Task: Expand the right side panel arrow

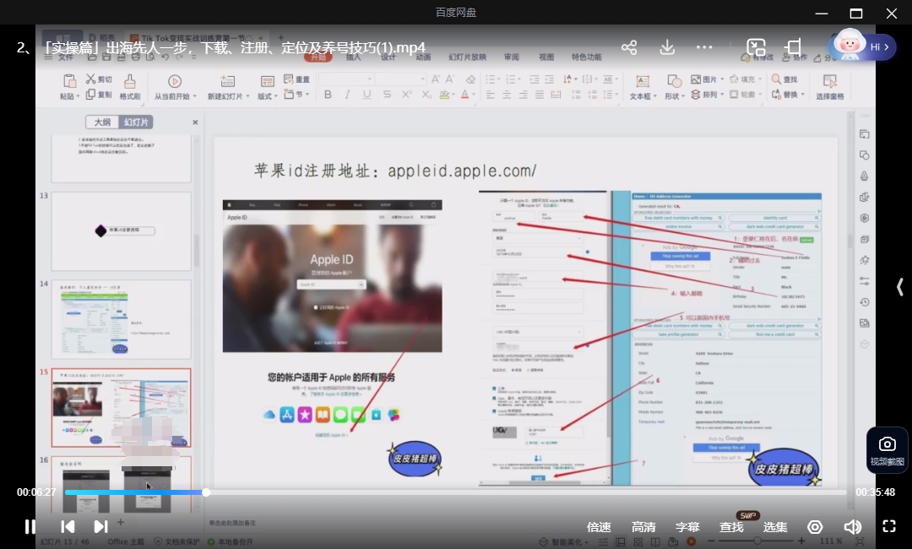Action: (900, 286)
